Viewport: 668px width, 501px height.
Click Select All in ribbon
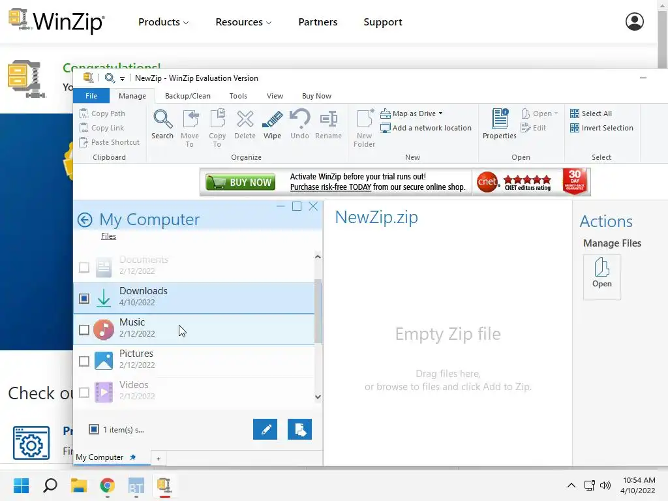click(591, 114)
